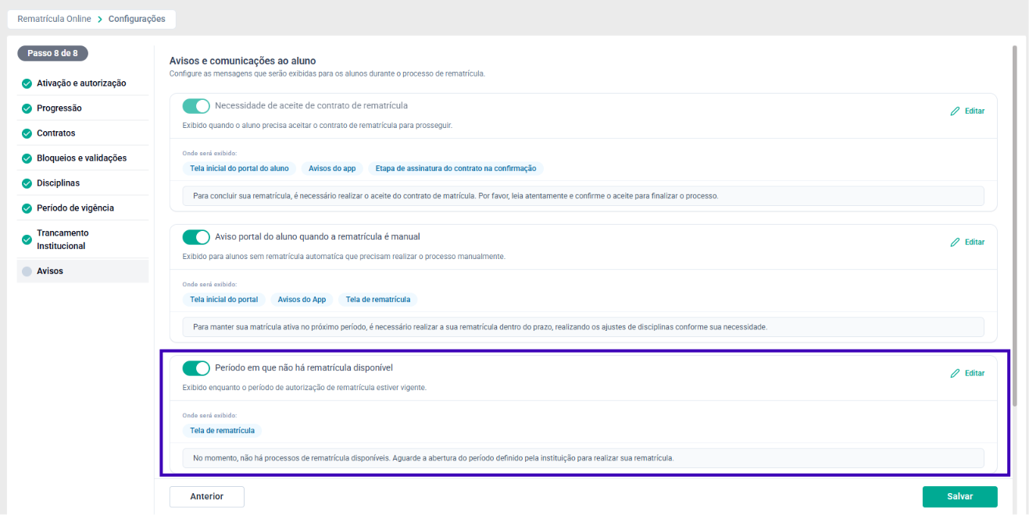Click the pencil icon for contract acceptance notice
The height and width of the screenshot is (515, 1029).
point(955,111)
